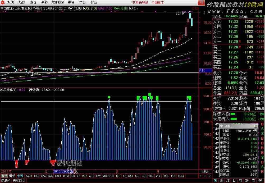Image resolution: width=265 pixels, height=183 pixels.
Task: Click the 卖五 price 17.33
Action: [x=233, y=21]
